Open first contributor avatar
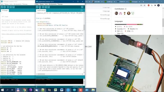Screen dimensions: 164x92 tap(116, 13)
